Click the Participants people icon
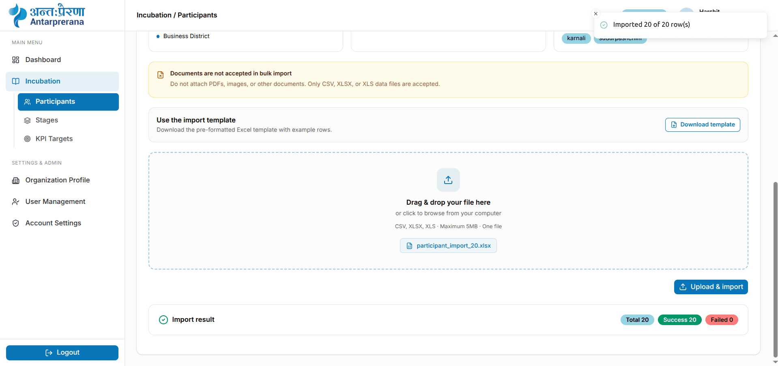Image resolution: width=778 pixels, height=366 pixels. pyautogui.click(x=28, y=102)
